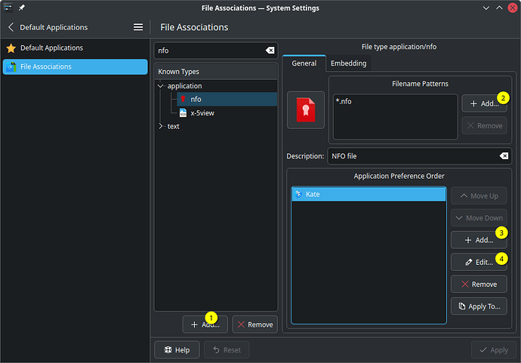This screenshot has height=363, width=521.
Task: Edit the selected application entry
Action: coord(479,263)
